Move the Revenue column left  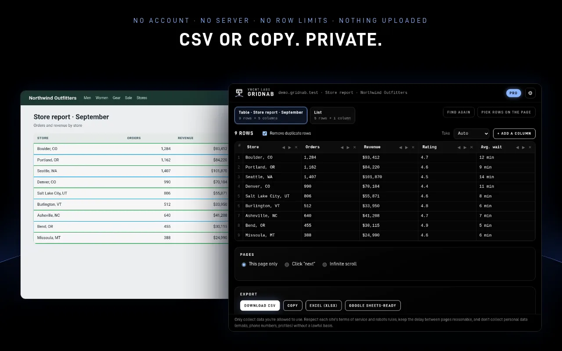tap(400, 147)
